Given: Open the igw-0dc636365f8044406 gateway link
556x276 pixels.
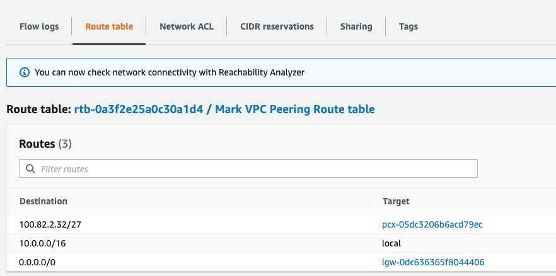Looking at the screenshot, I should [433, 262].
